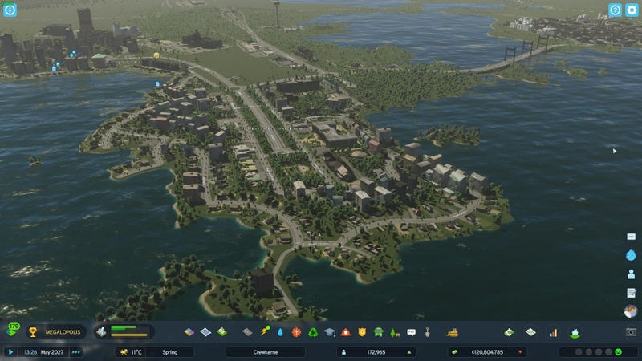Open the Chirper blue bird feed
This screenshot has height=361, width=642.
tap(631, 255)
